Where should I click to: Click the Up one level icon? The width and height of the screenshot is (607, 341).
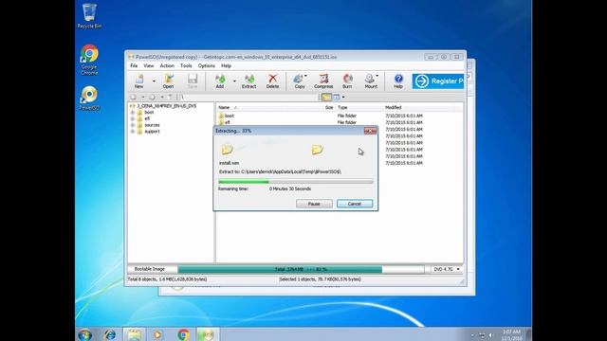[170, 97]
